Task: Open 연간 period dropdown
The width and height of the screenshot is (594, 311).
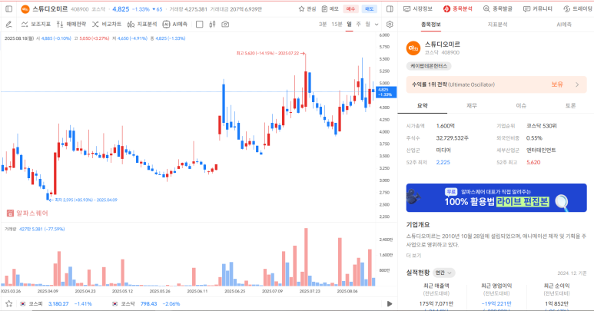Action: point(443,273)
